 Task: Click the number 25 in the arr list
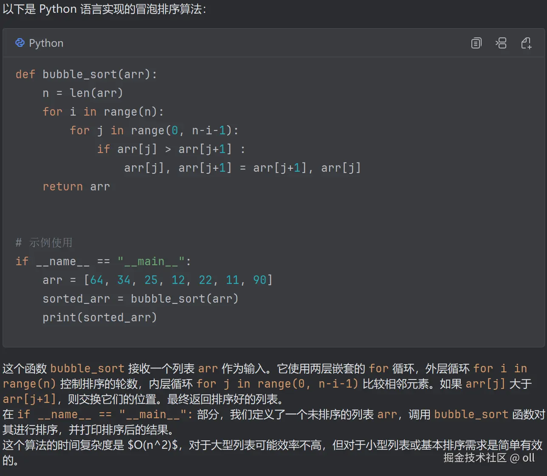[151, 280]
